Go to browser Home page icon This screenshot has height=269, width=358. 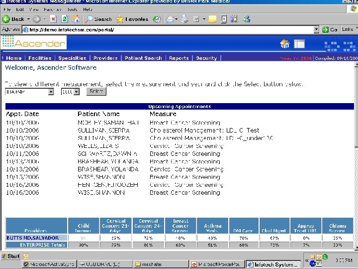pyautogui.click(x=76, y=19)
